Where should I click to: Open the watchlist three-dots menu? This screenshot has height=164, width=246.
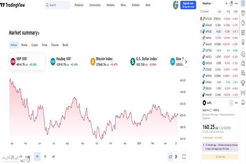(236, 3)
